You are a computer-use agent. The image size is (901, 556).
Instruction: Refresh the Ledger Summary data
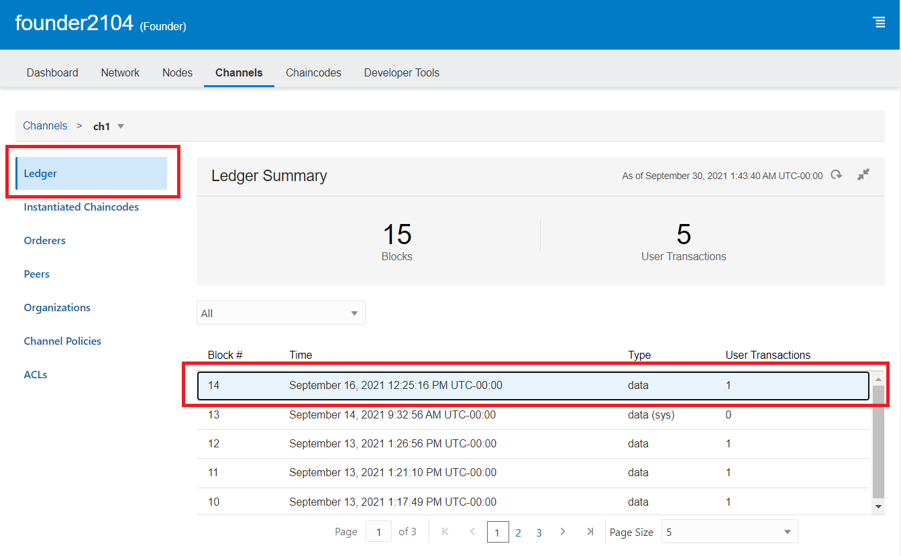pos(836,175)
